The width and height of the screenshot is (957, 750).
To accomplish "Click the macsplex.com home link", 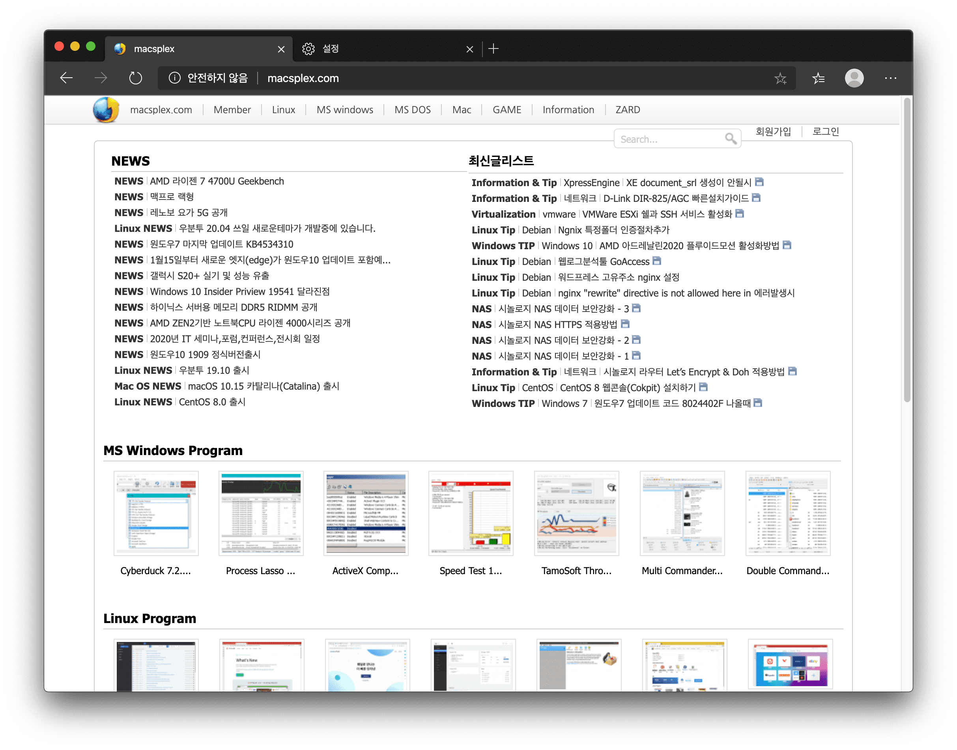I will pos(161,110).
